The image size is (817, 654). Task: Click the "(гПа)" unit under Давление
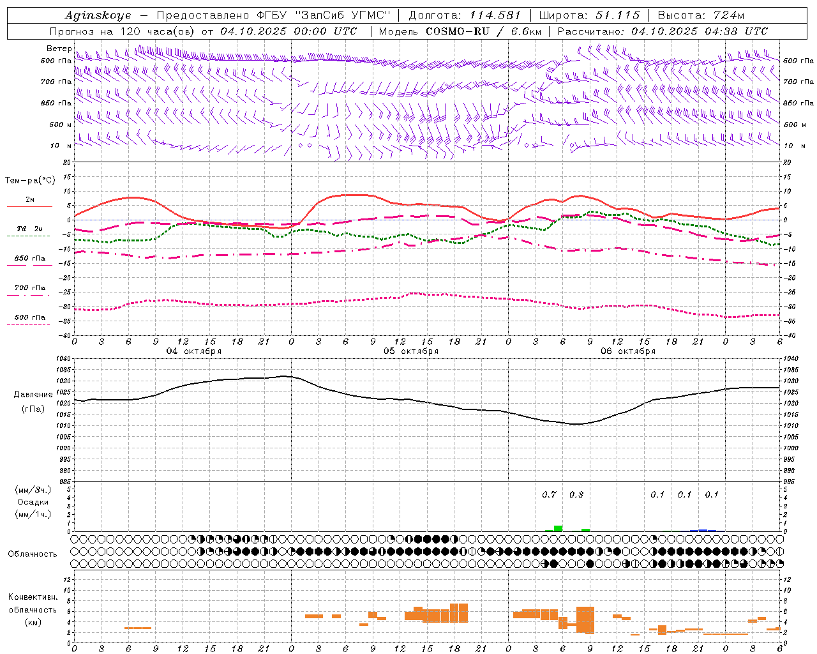click(33, 409)
